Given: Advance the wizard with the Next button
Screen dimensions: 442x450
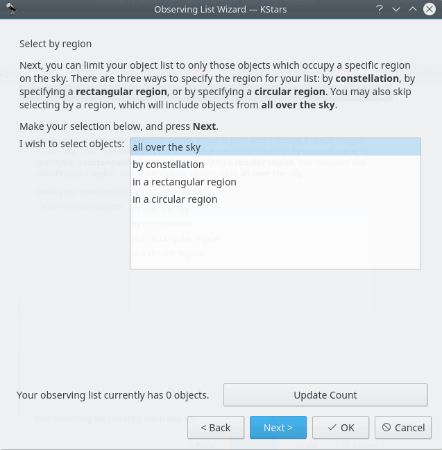Looking at the screenshot, I should coord(278,428).
